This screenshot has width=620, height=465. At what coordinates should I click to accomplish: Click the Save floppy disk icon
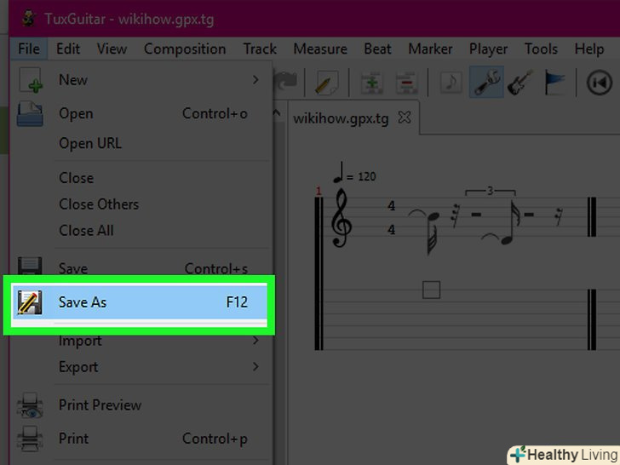click(x=30, y=266)
